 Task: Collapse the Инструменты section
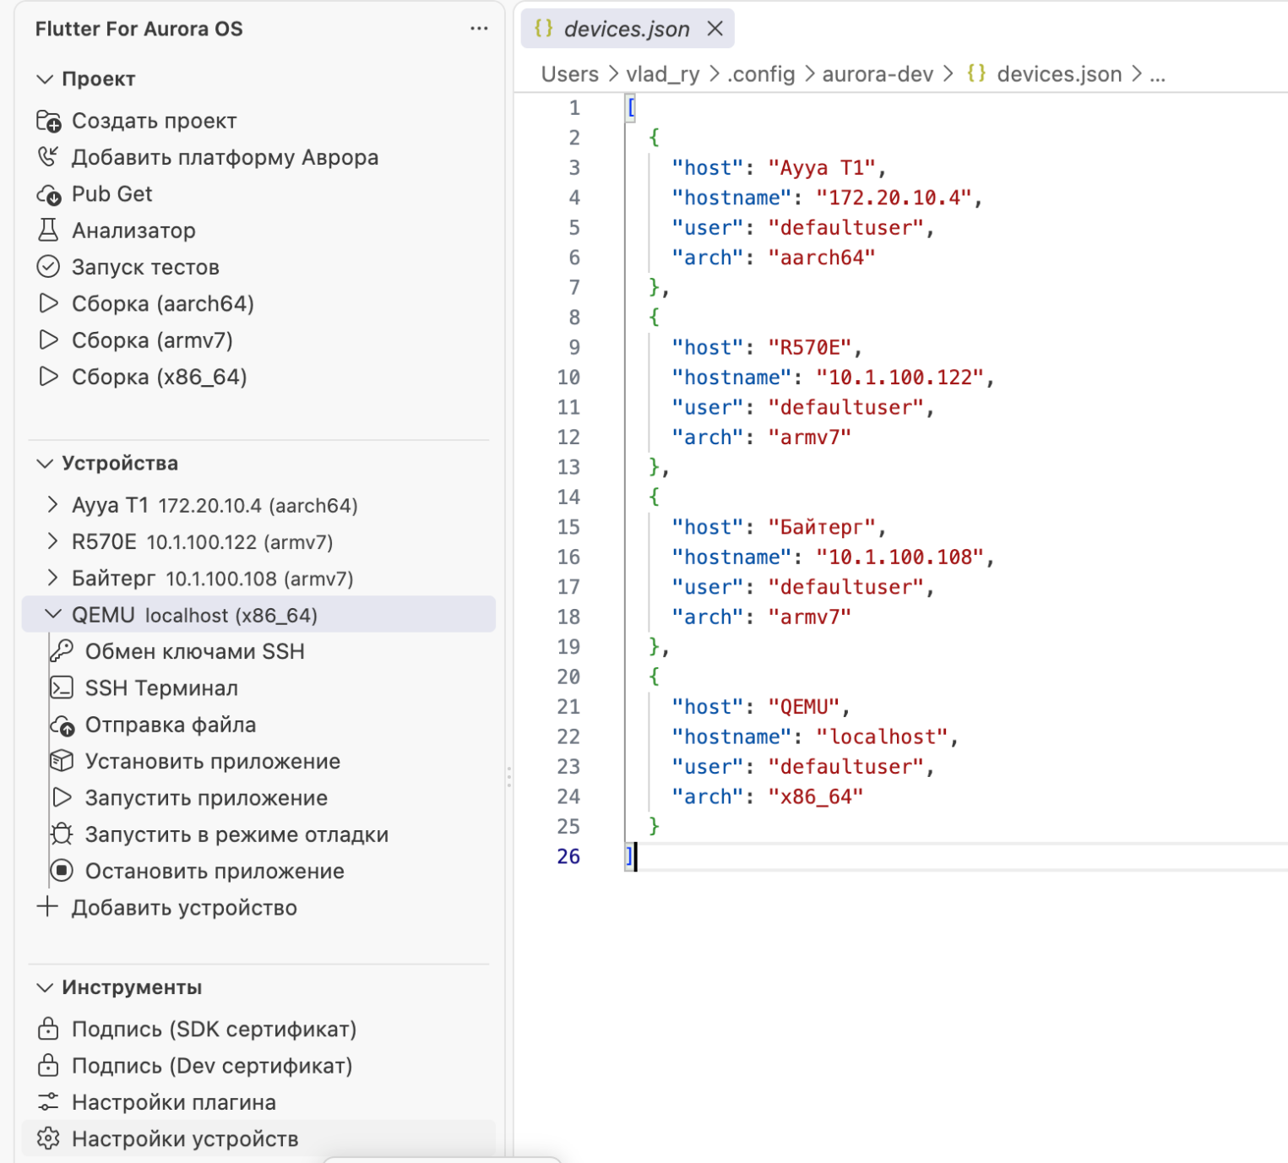click(45, 987)
